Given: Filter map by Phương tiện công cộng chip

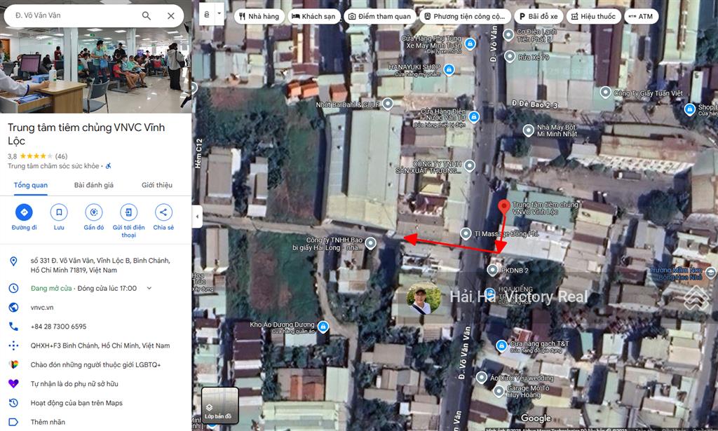Looking at the screenshot, I should click(465, 17).
